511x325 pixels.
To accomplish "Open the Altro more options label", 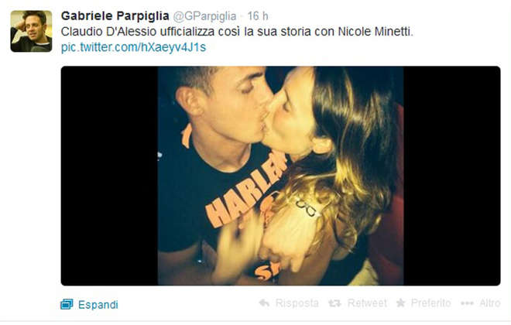I will (x=490, y=303).
